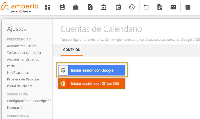
Task: Open the dashboard grid icon
Action: coord(48,7)
